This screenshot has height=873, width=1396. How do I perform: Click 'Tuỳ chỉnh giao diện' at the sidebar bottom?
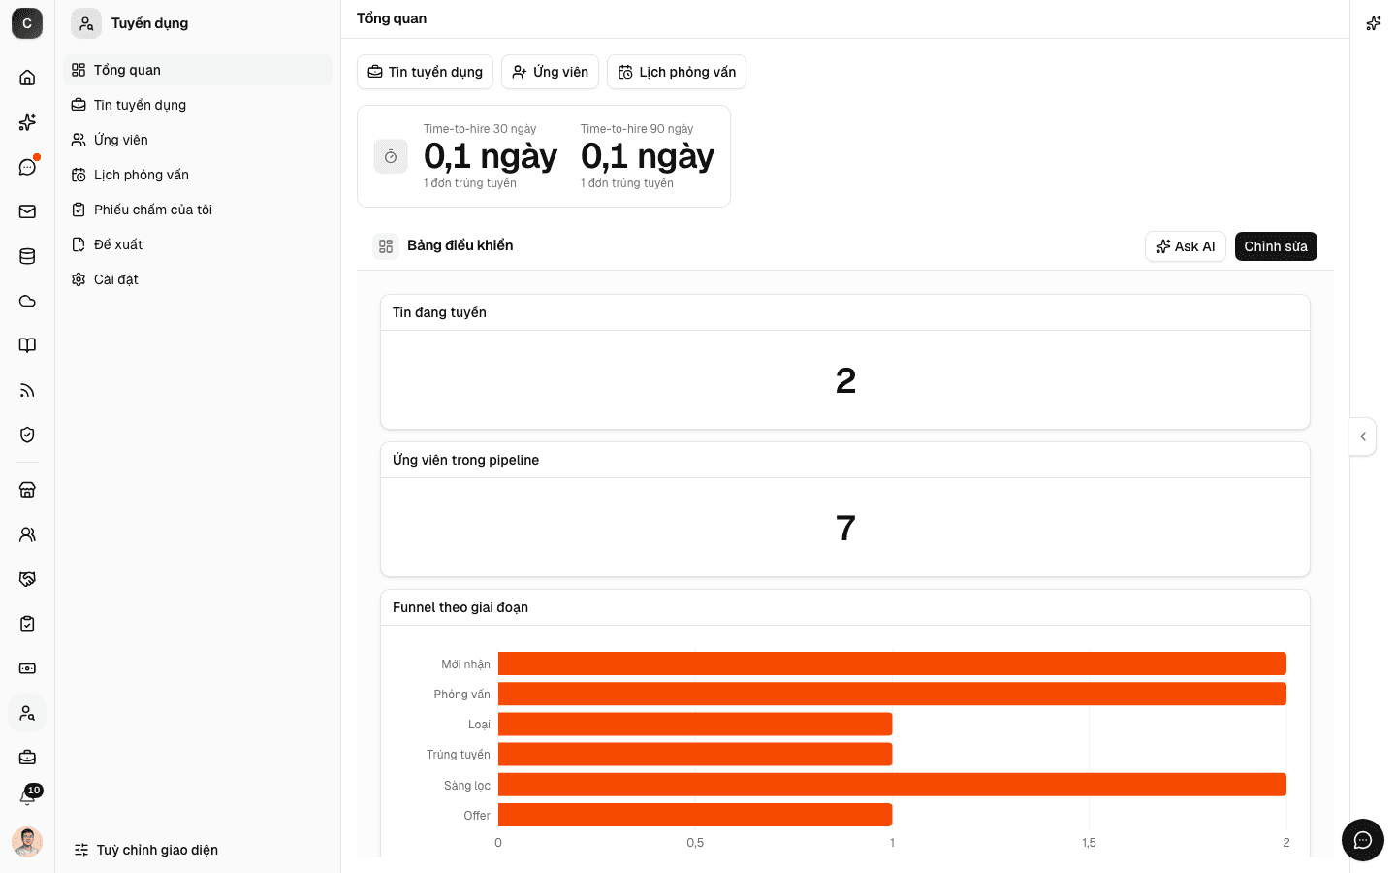click(146, 850)
